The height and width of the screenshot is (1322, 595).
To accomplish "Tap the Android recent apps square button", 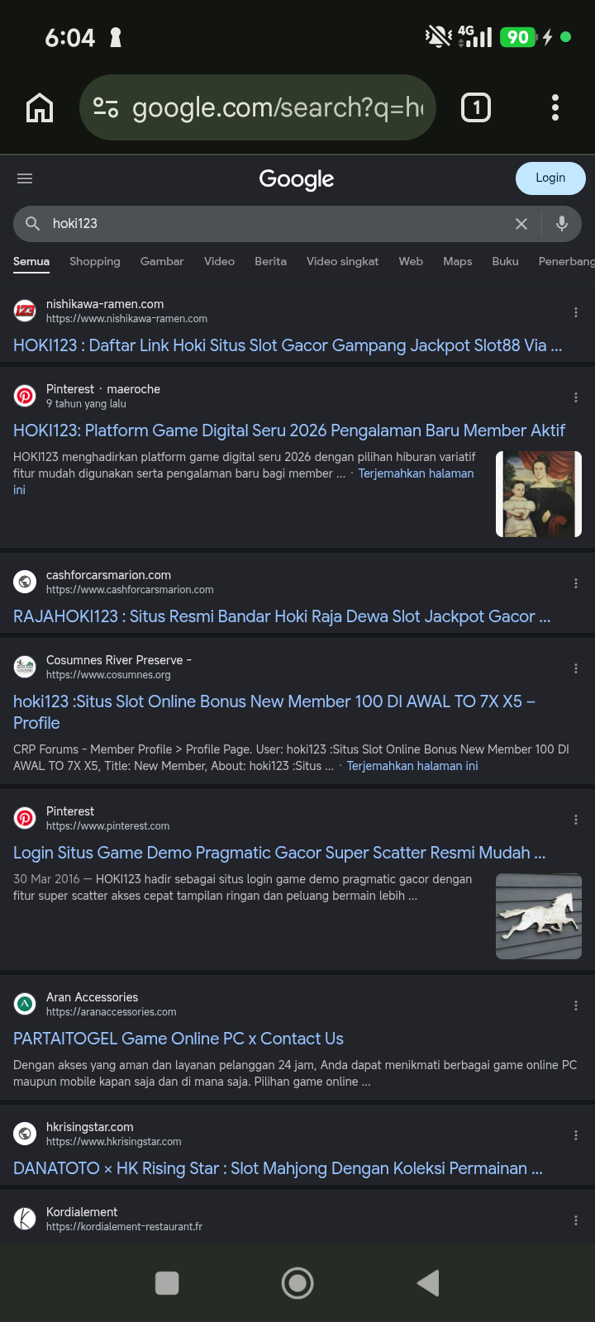I will click(167, 1283).
